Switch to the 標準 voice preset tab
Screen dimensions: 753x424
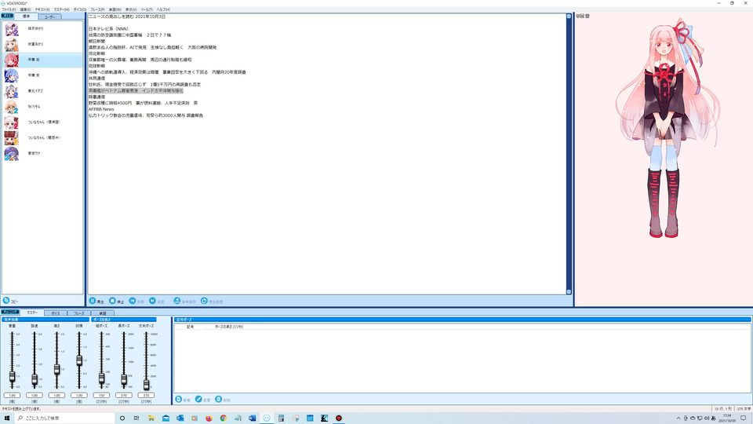pyautogui.click(x=26, y=16)
